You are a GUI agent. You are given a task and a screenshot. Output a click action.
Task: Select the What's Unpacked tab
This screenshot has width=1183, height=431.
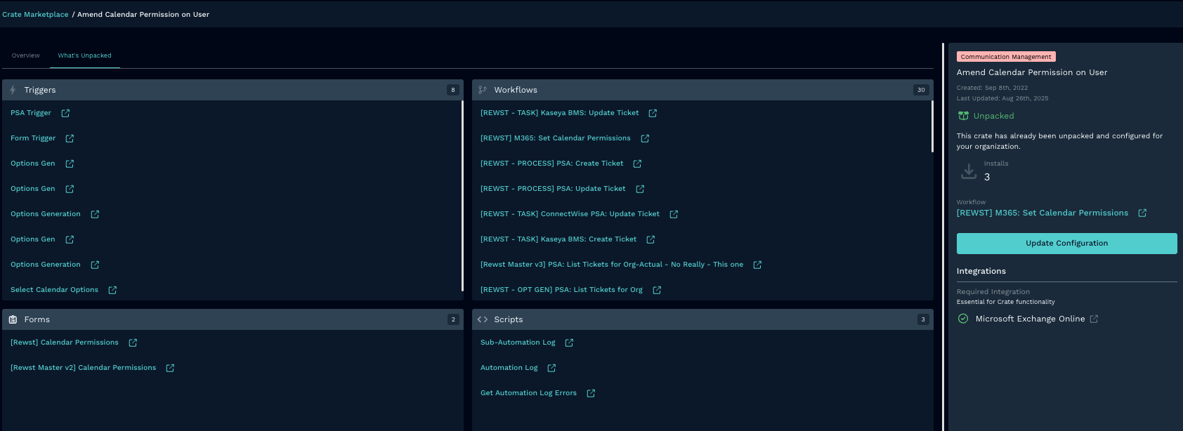84,55
